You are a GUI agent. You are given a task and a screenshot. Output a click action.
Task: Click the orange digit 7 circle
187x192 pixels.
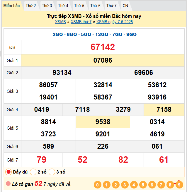[161, 185]
